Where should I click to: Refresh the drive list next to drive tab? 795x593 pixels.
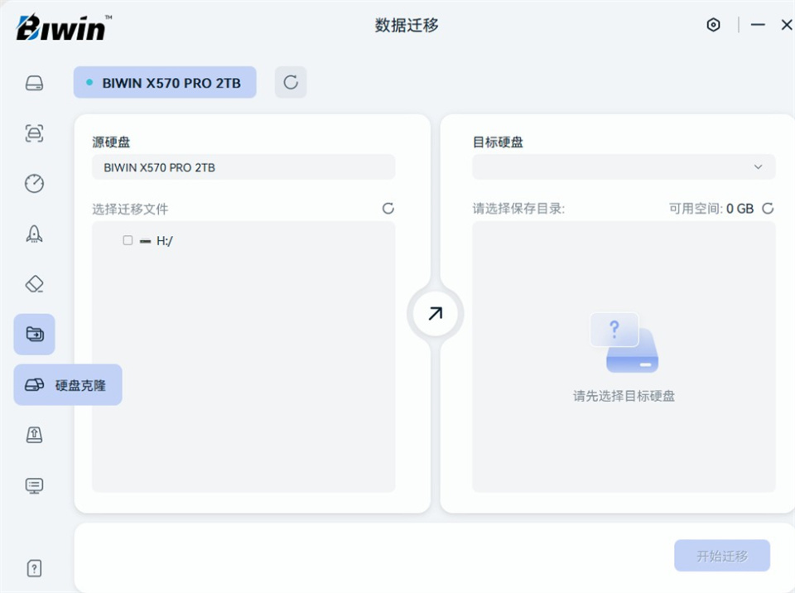pos(291,82)
